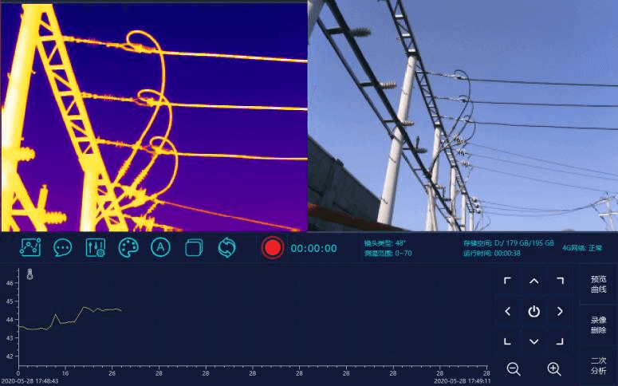Start recording with the red record button
The image size is (618, 386).
point(273,247)
